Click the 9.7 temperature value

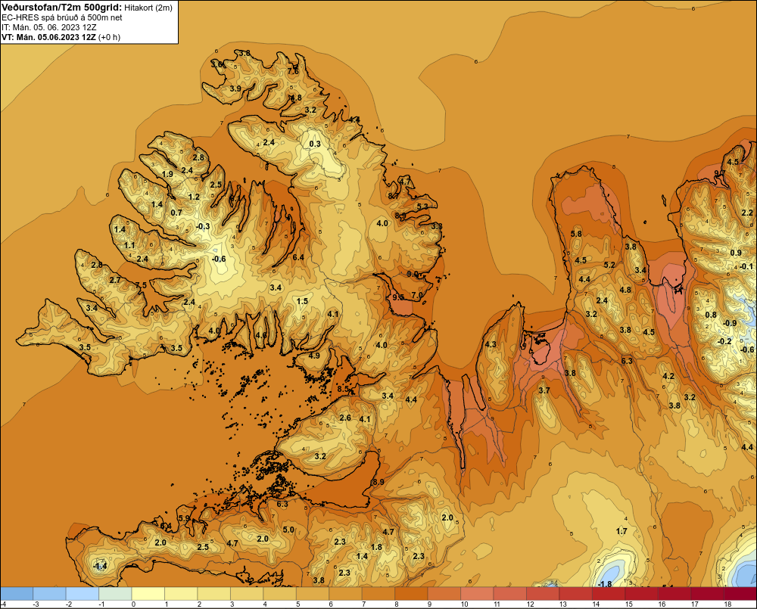point(720,173)
